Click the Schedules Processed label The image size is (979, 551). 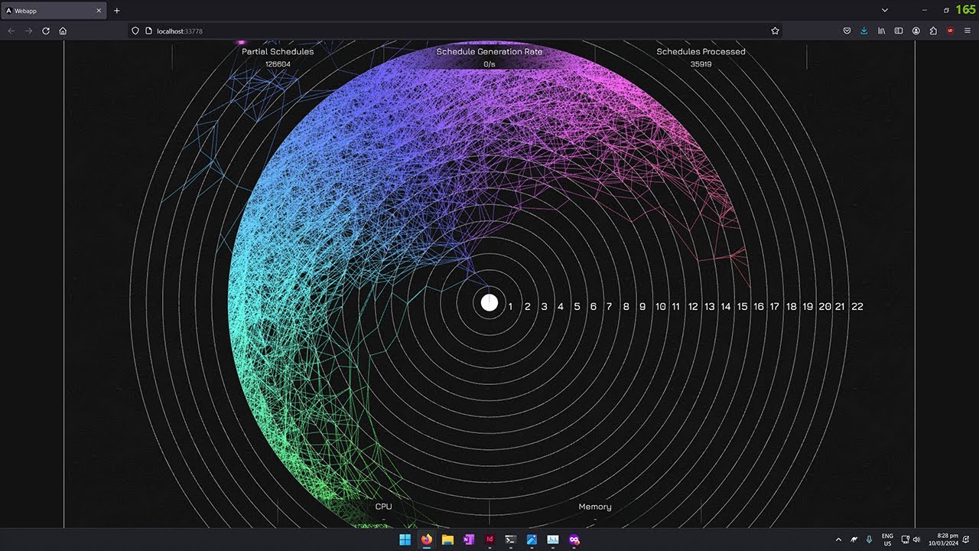(701, 51)
